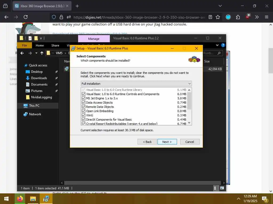Click the grayed Core Runtime Library checkbox
The image size is (273, 204).
[83, 90]
